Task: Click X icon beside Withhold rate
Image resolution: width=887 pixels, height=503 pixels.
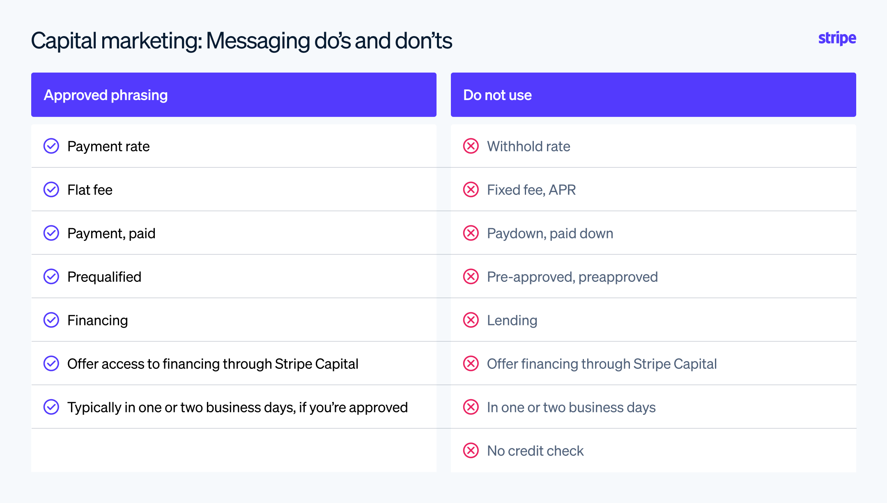Action: coord(471,146)
